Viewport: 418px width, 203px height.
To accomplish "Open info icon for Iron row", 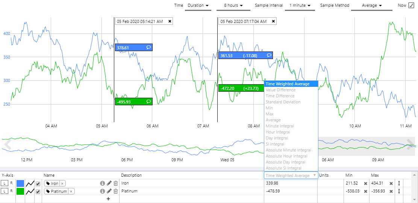I will (x=102, y=183).
